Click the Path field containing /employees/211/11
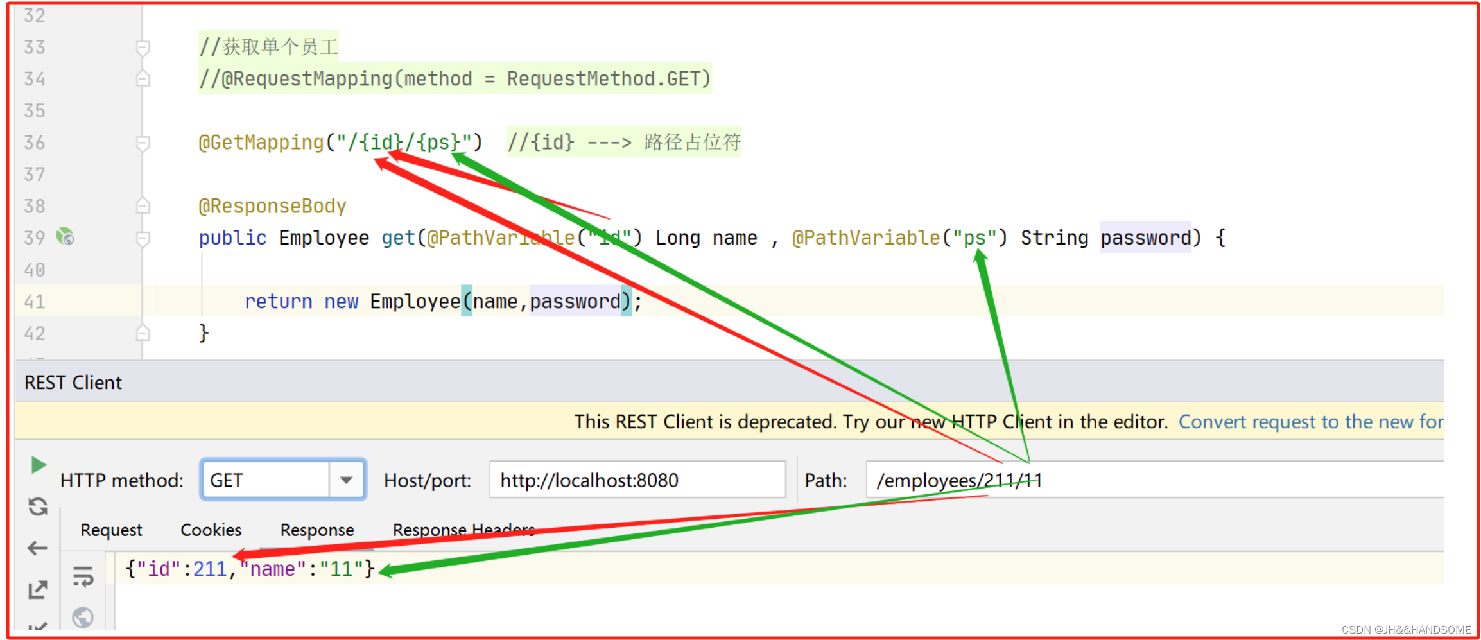1481x640 pixels. coord(1154,480)
